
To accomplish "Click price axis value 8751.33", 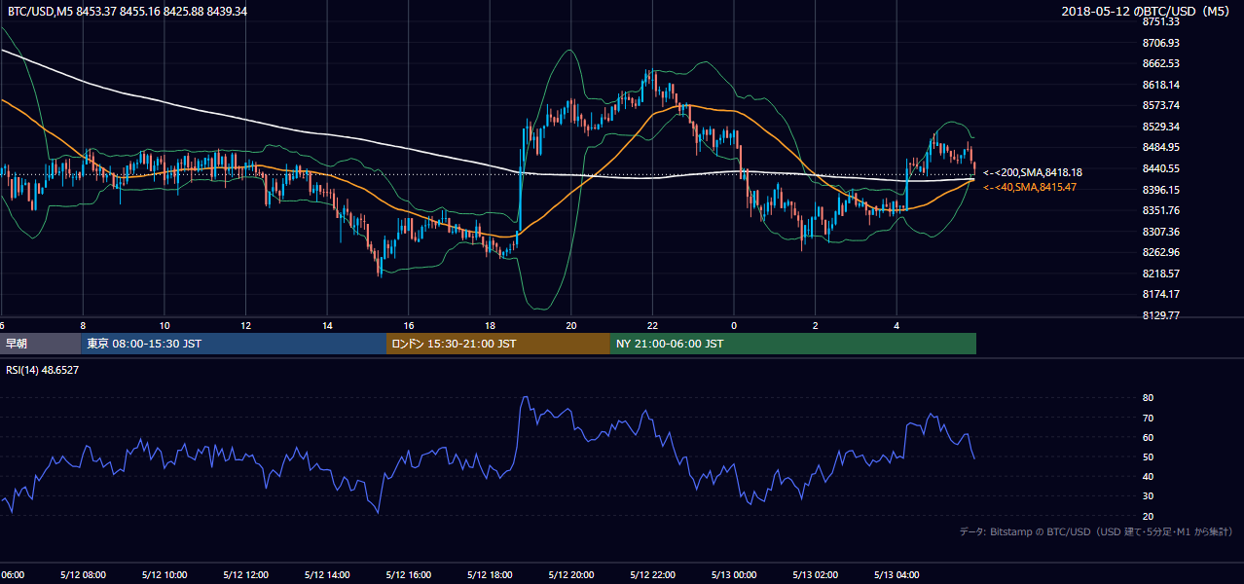I will tap(1160, 21).
